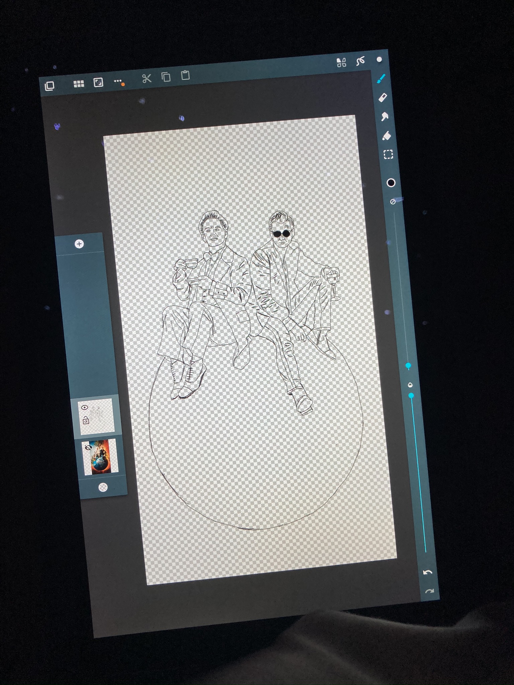
Task: Adjust the brush size slider handle
Action: (x=408, y=366)
